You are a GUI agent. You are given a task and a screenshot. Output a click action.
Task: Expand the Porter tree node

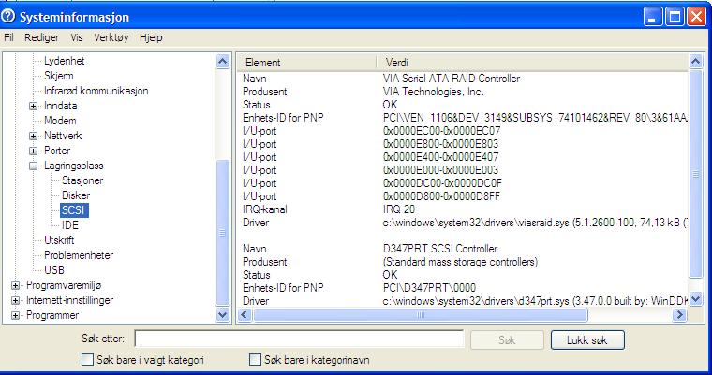point(33,151)
